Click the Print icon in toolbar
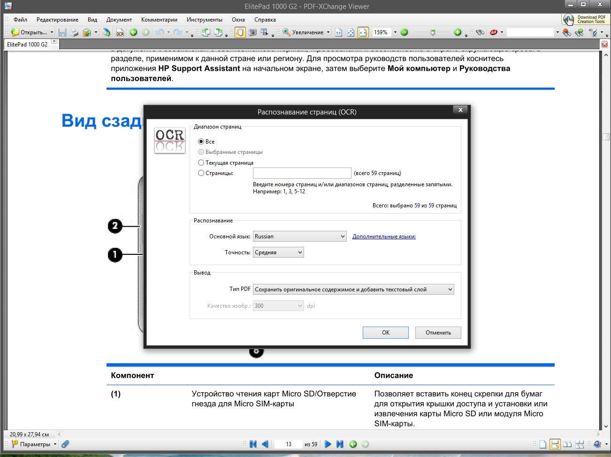The height and width of the screenshot is (457, 611). click(x=74, y=32)
